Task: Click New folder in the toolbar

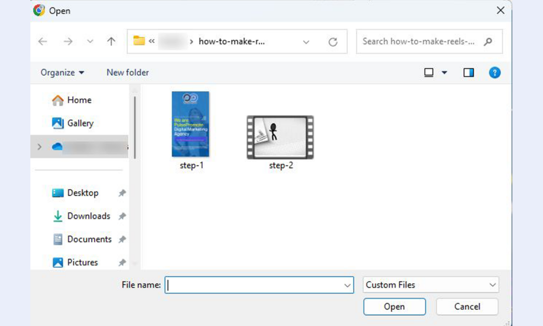Action: pos(128,73)
